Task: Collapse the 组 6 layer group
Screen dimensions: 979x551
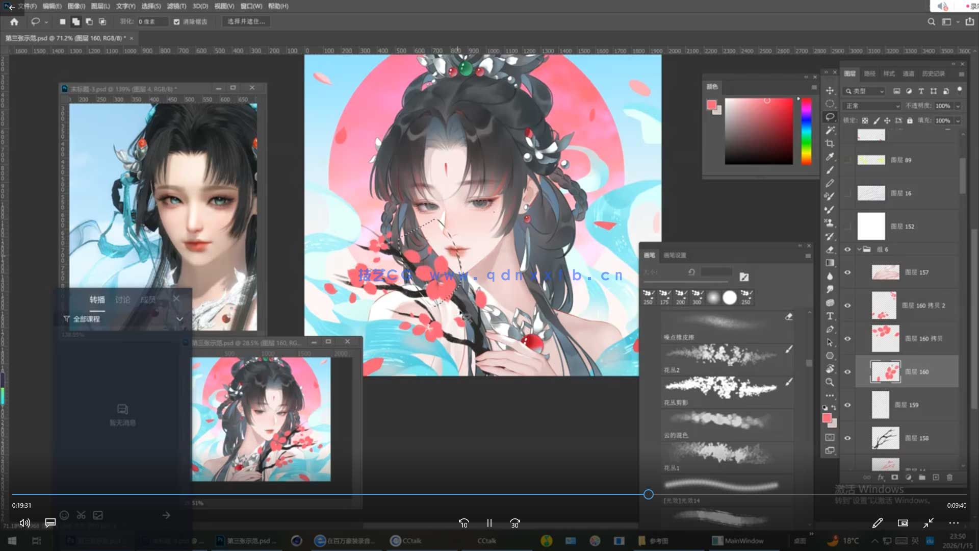Action: (x=859, y=249)
